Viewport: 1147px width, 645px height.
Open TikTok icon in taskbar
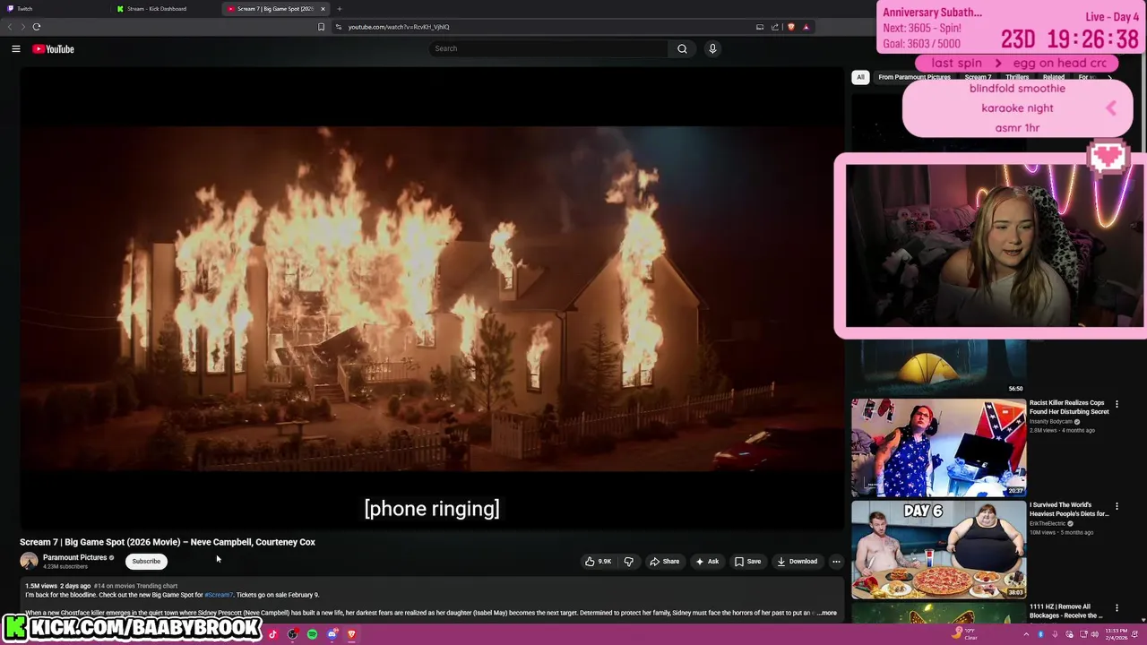[x=272, y=634]
